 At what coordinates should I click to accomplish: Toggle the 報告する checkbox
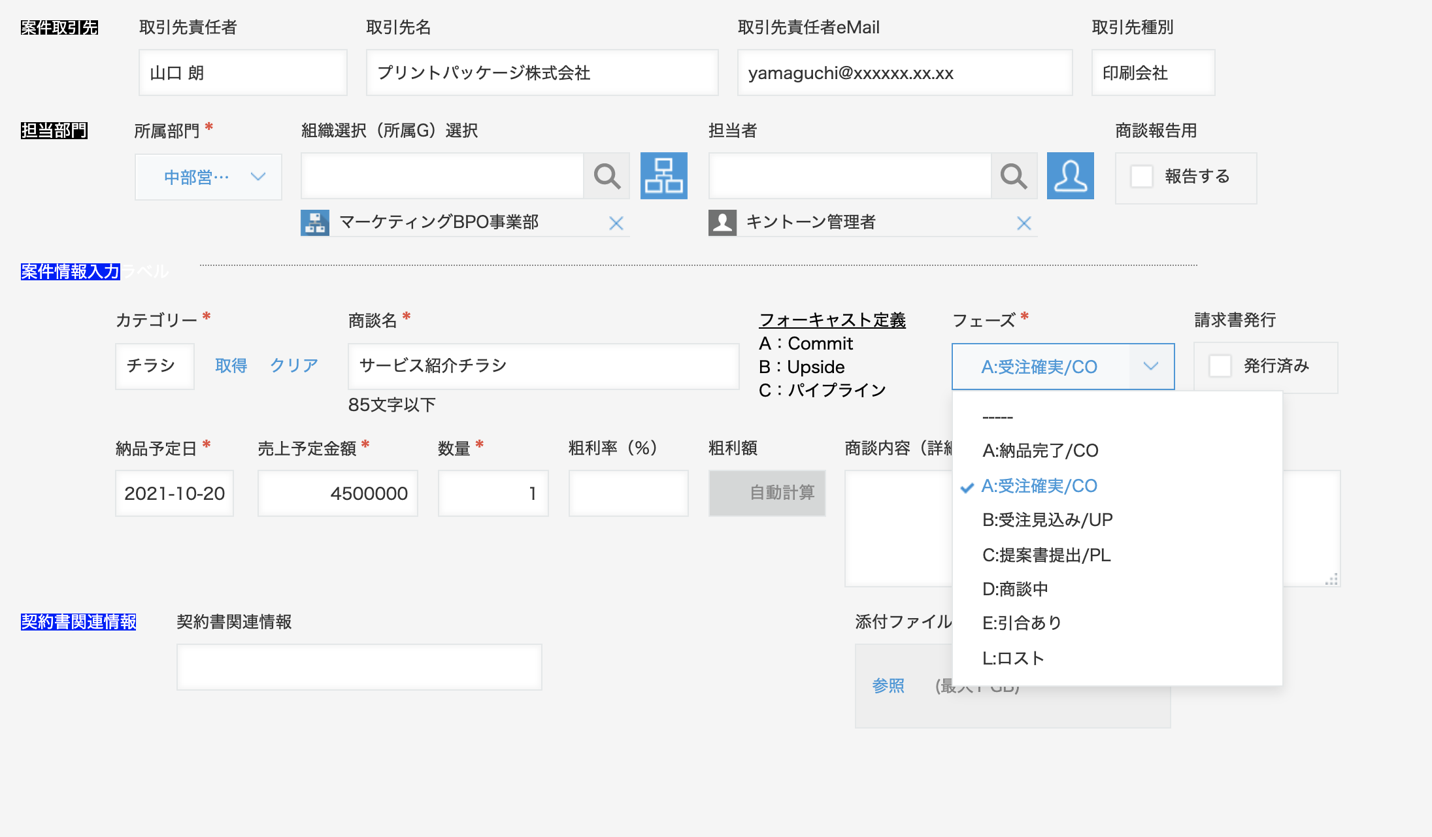(x=1142, y=176)
